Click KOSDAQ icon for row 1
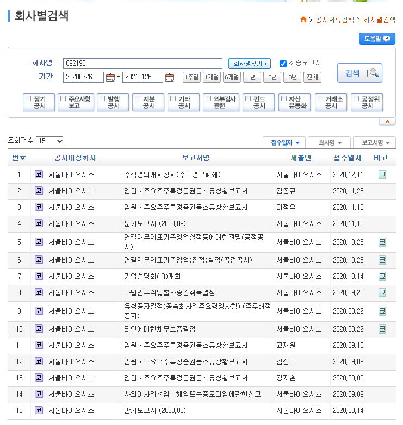 (x=39, y=174)
